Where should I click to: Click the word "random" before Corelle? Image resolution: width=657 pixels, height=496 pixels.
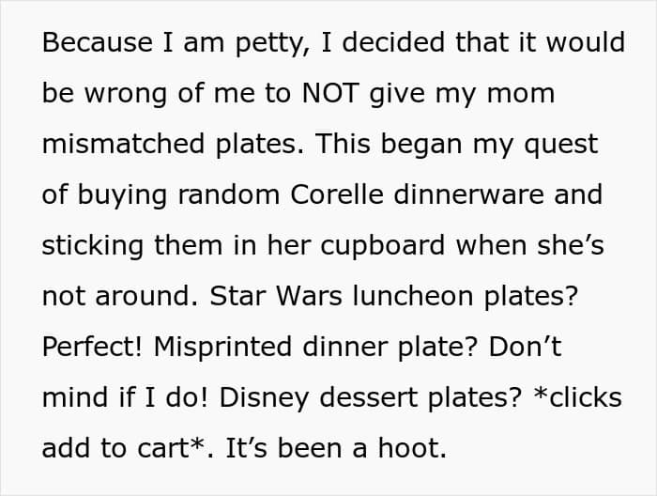coord(229,194)
